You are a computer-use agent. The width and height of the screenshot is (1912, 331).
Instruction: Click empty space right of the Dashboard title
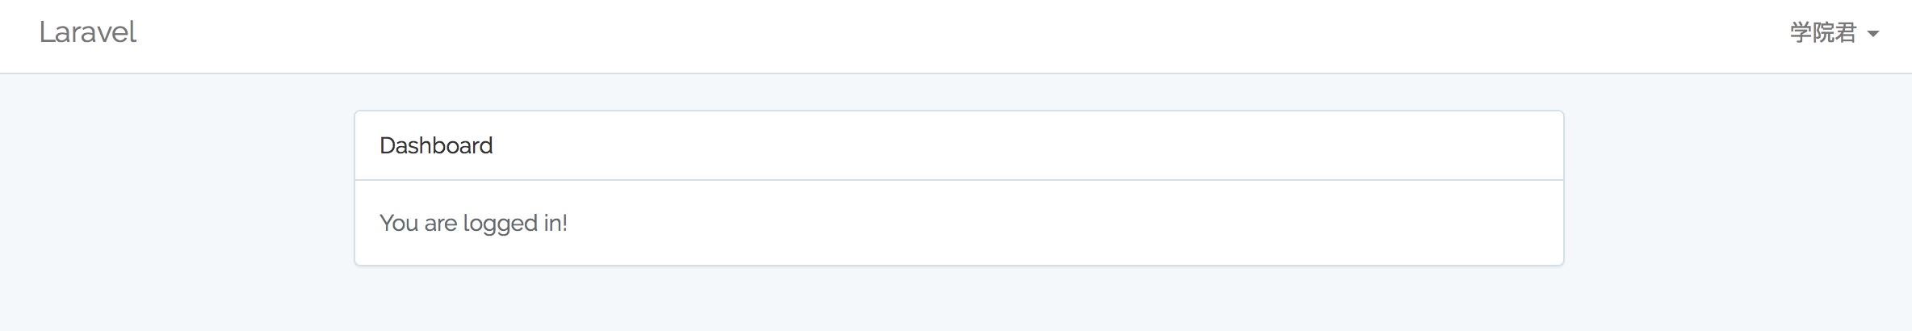click(969, 145)
